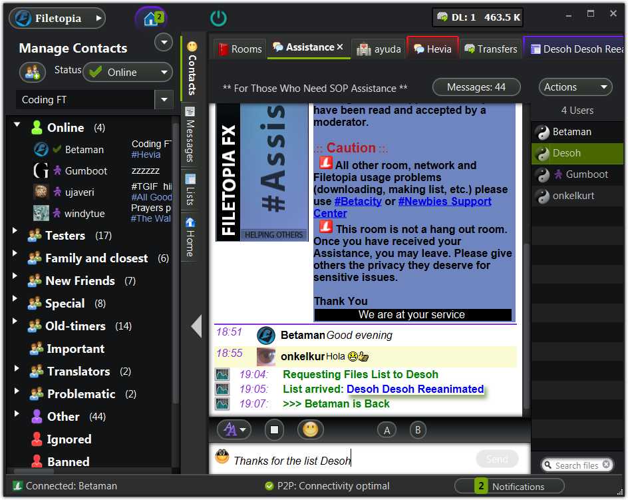Screen dimensions: 628x500
Task: Click the square stop/color button
Action: (x=274, y=430)
